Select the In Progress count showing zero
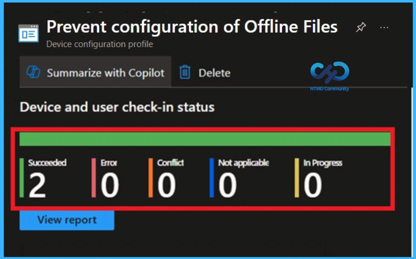 coord(313,185)
